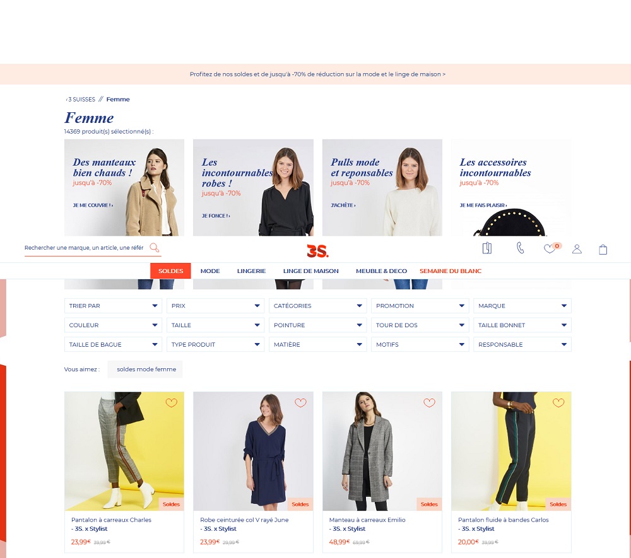Favorite the Manteau à carreaux Emilio heart
Viewport: 631px width, 558px height.
(x=429, y=402)
